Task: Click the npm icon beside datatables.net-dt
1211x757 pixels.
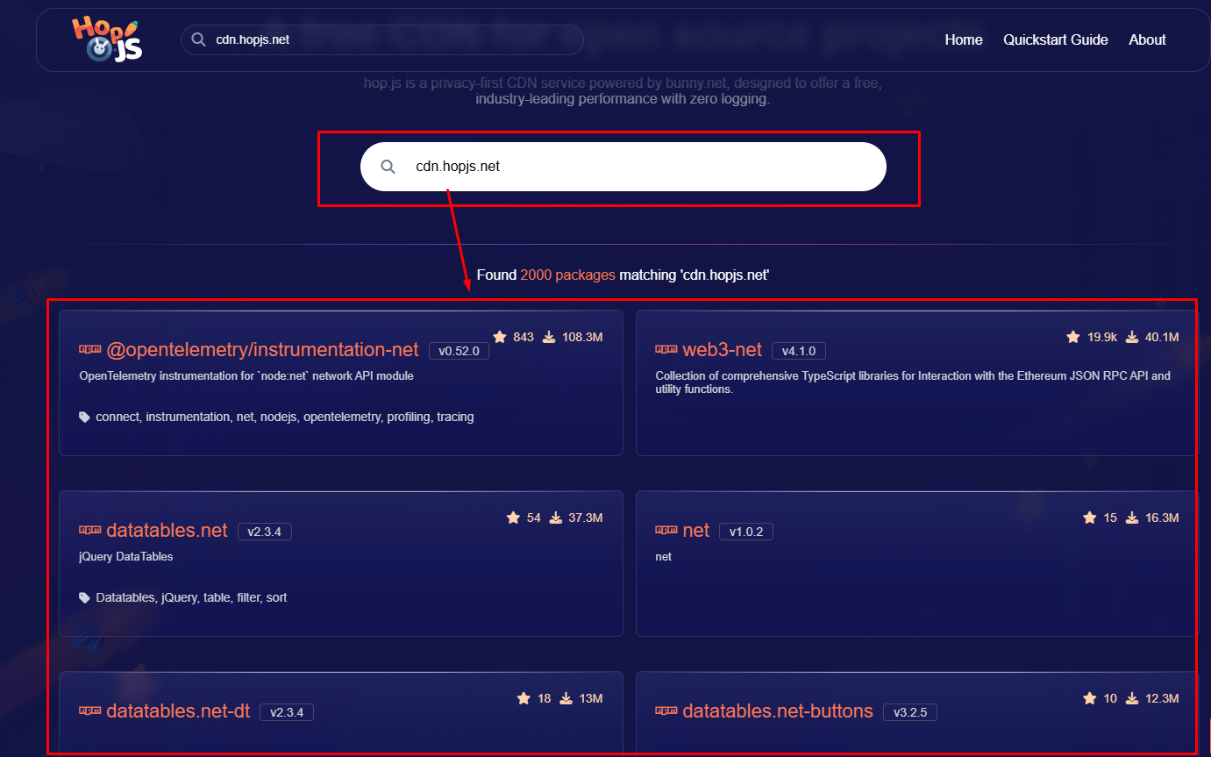Action: point(89,711)
